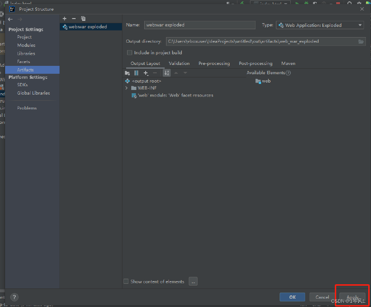Browse output directory folder icon
371x307 pixels.
click(361, 42)
